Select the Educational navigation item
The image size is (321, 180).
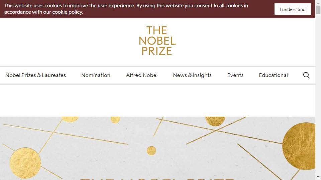pyautogui.click(x=273, y=75)
